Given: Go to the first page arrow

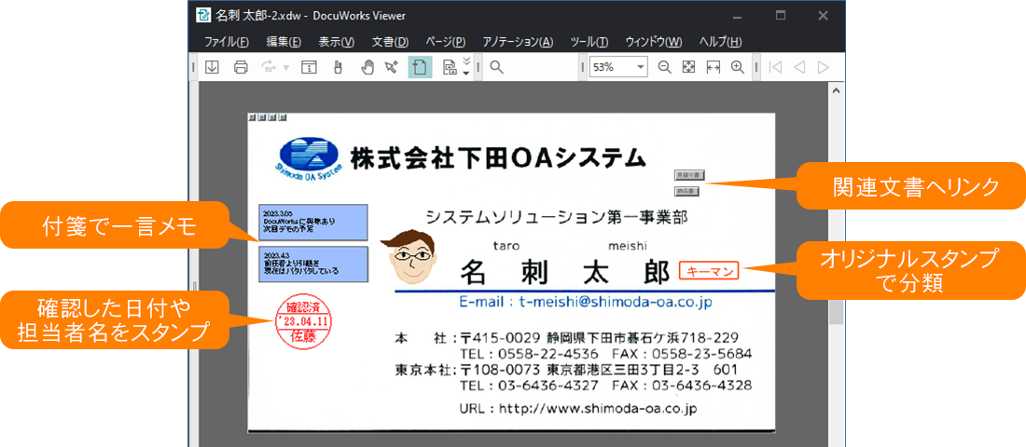Looking at the screenshot, I should pyautogui.click(x=775, y=67).
